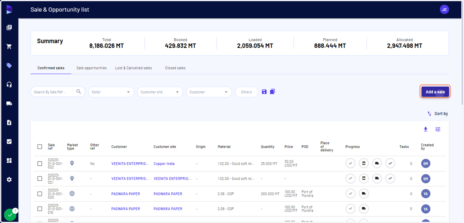Click truck progress icon for row S2023-01-0-001-020
Screen dimensions: 464x223
tap(364, 194)
